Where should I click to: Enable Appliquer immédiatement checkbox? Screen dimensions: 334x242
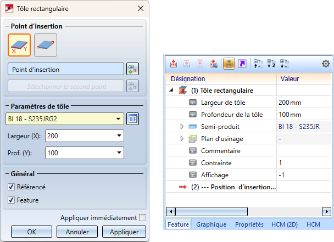pyautogui.click(x=143, y=217)
